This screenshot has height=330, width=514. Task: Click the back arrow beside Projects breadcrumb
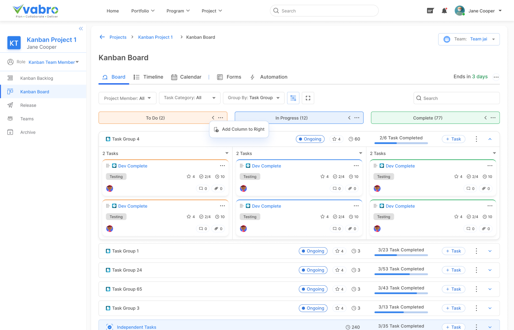point(102,37)
